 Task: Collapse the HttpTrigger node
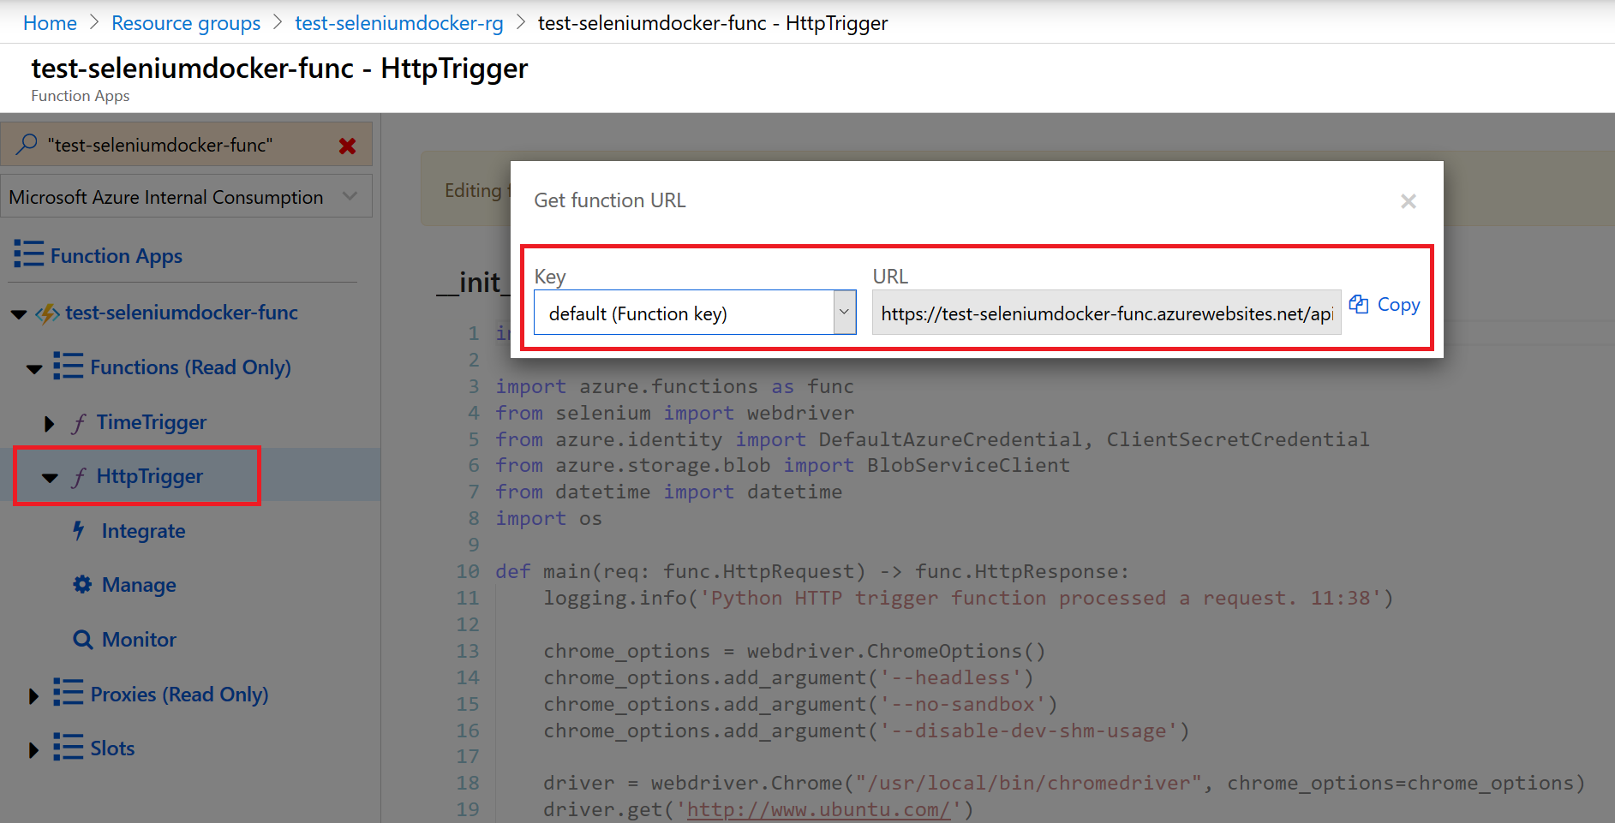pos(51,478)
